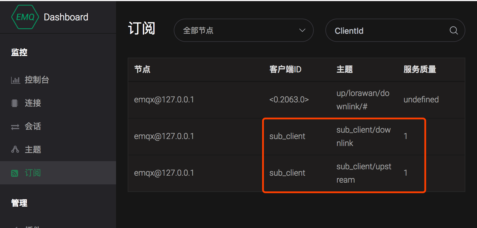The height and width of the screenshot is (228, 477).
Task: Click the Dashboard title text
Action: point(66,17)
